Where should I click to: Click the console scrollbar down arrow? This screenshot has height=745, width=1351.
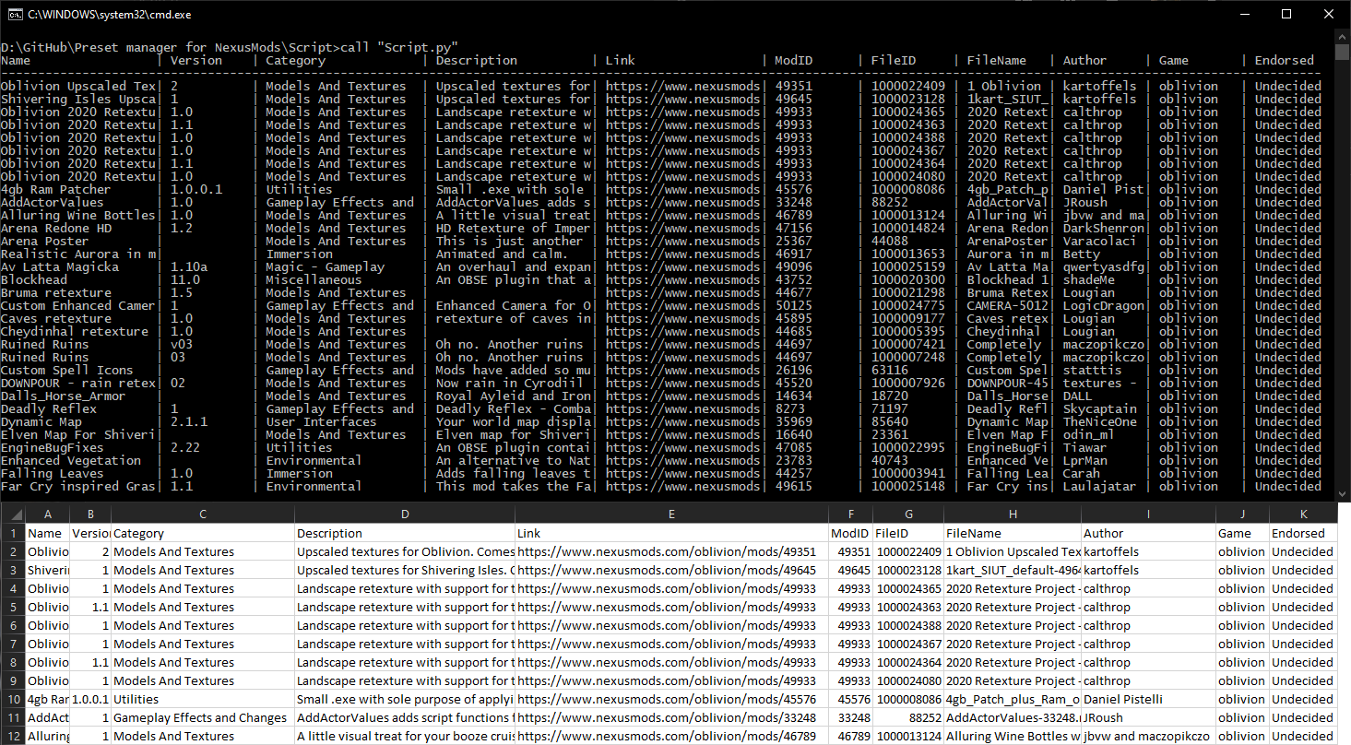coord(1342,494)
